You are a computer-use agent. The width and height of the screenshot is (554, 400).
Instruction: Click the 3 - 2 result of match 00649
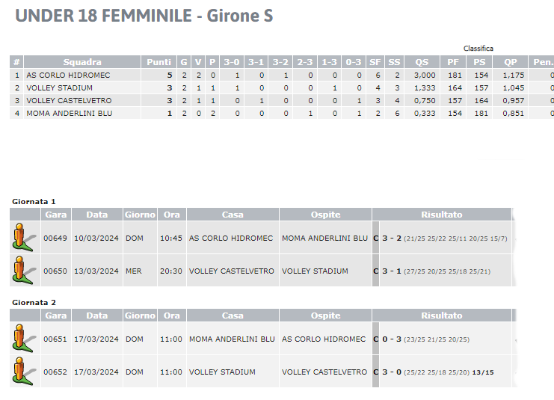[x=392, y=239]
